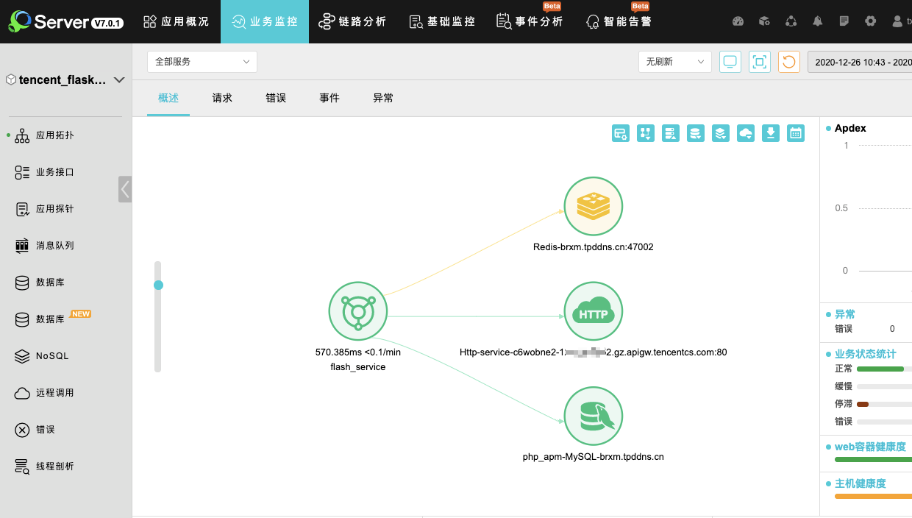Click the NoSQL layers filter icon in canvas toolbar

(x=720, y=133)
